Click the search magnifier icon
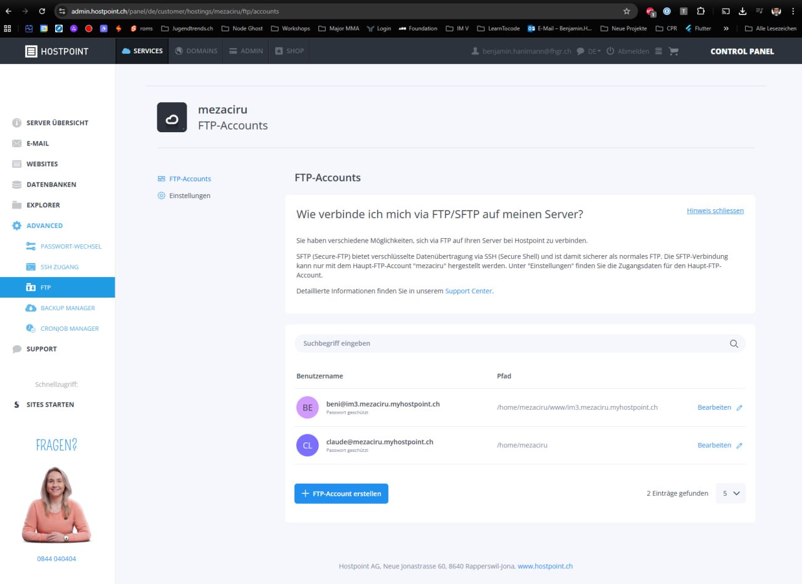Viewport: 802px width, 584px height. tap(734, 343)
